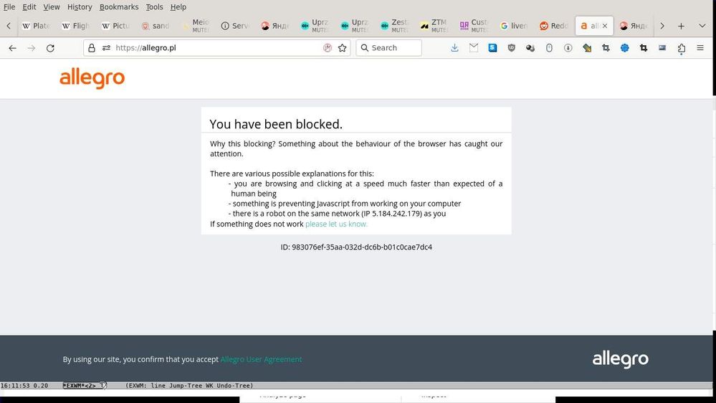The width and height of the screenshot is (716, 403).
Task: Bookmark this page with the star icon
Action: (x=342, y=48)
